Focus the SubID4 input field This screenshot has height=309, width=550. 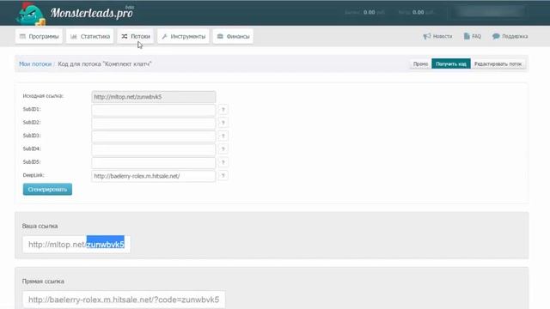(154, 149)
